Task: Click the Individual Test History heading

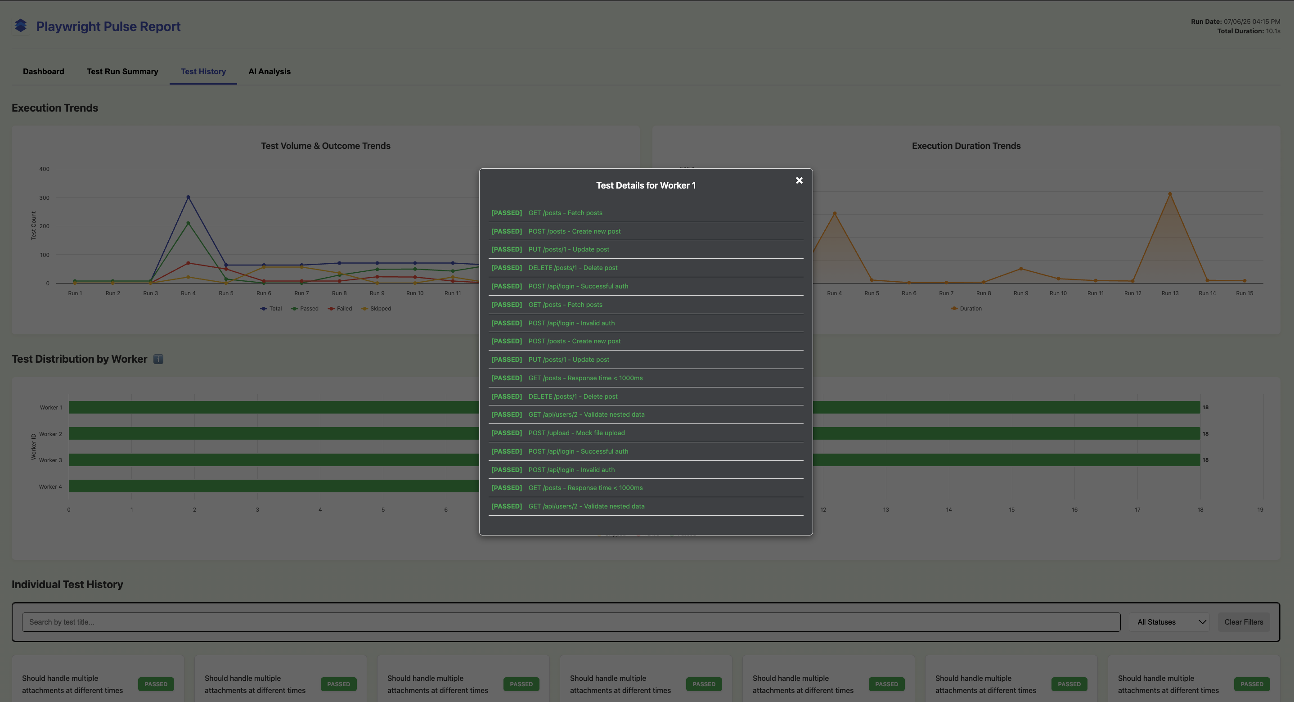Action: pos(67,585)
